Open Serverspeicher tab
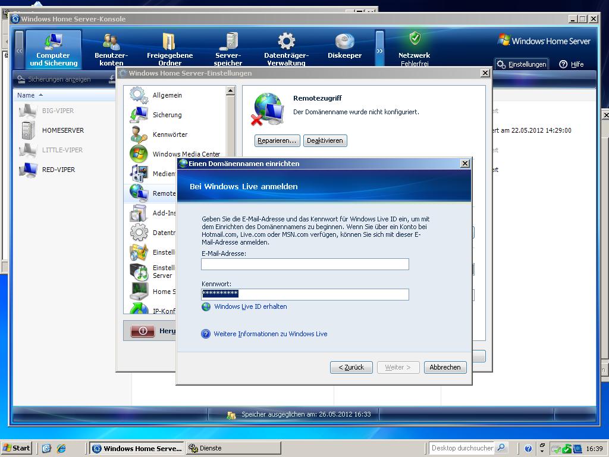This screenshot has height=457, width=609. coord(228,49)
